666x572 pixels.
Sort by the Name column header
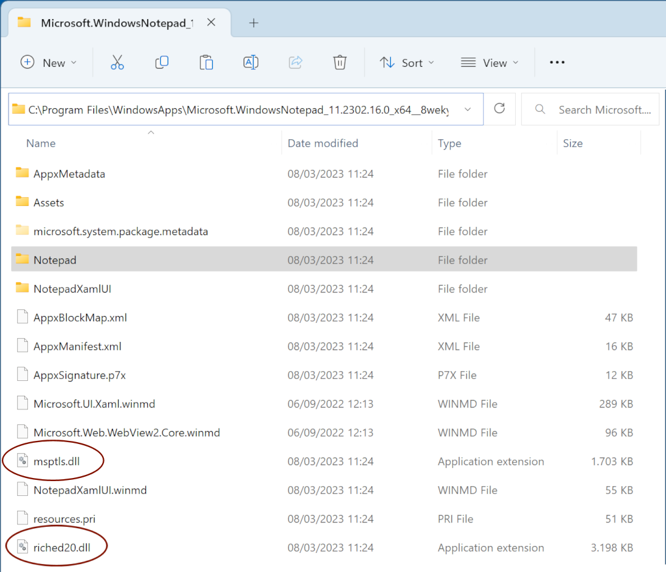click(x=41, y=143)
